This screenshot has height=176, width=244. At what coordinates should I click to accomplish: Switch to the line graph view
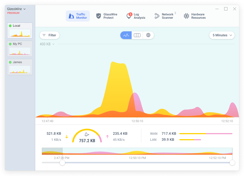click(x=126, y=35)
